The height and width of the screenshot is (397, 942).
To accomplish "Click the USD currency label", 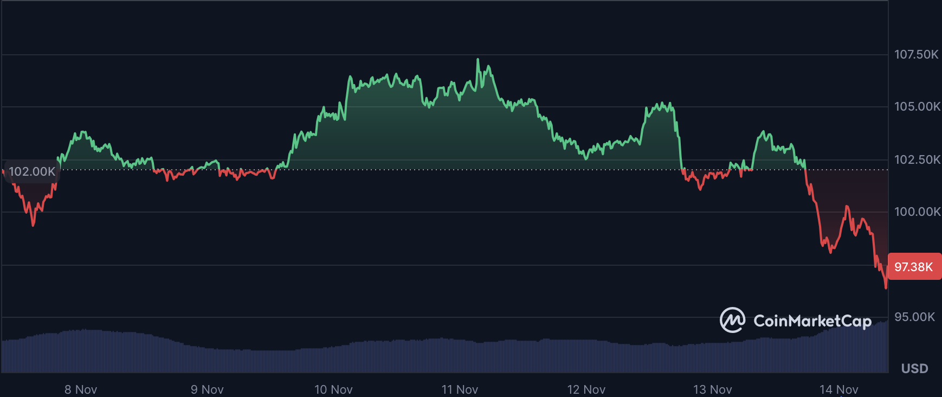I will [914, 369].
